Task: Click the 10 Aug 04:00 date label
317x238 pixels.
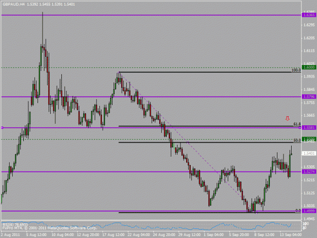Action: tap(62, 235)
